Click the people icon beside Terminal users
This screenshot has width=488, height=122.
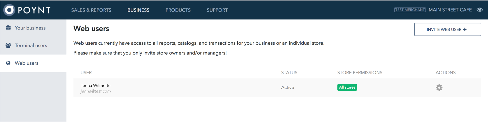pos(8,45)
